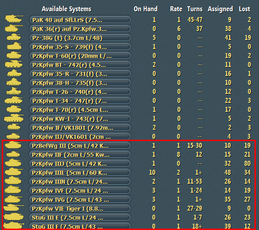Select the PzKpfw IVF tank icon

tap(13, 190)
